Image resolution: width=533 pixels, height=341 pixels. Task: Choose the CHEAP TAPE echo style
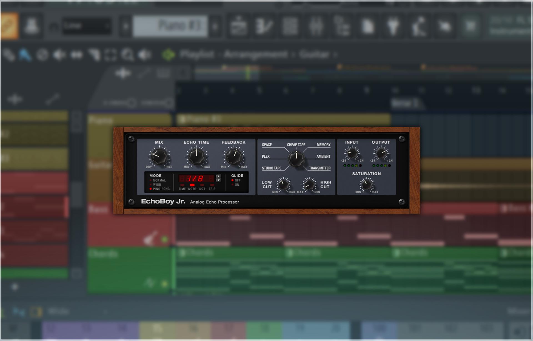point(296,145)
